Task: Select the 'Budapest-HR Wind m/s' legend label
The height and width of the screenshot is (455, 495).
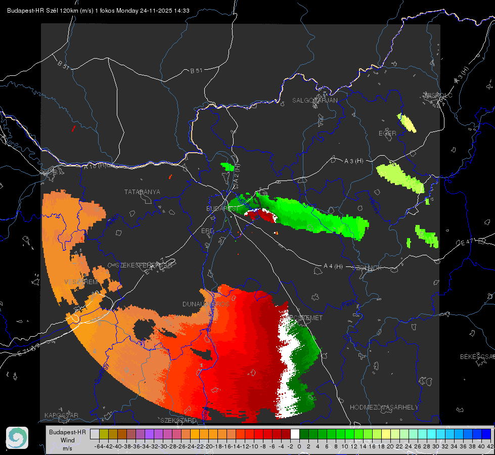Action: pos(68,440)
